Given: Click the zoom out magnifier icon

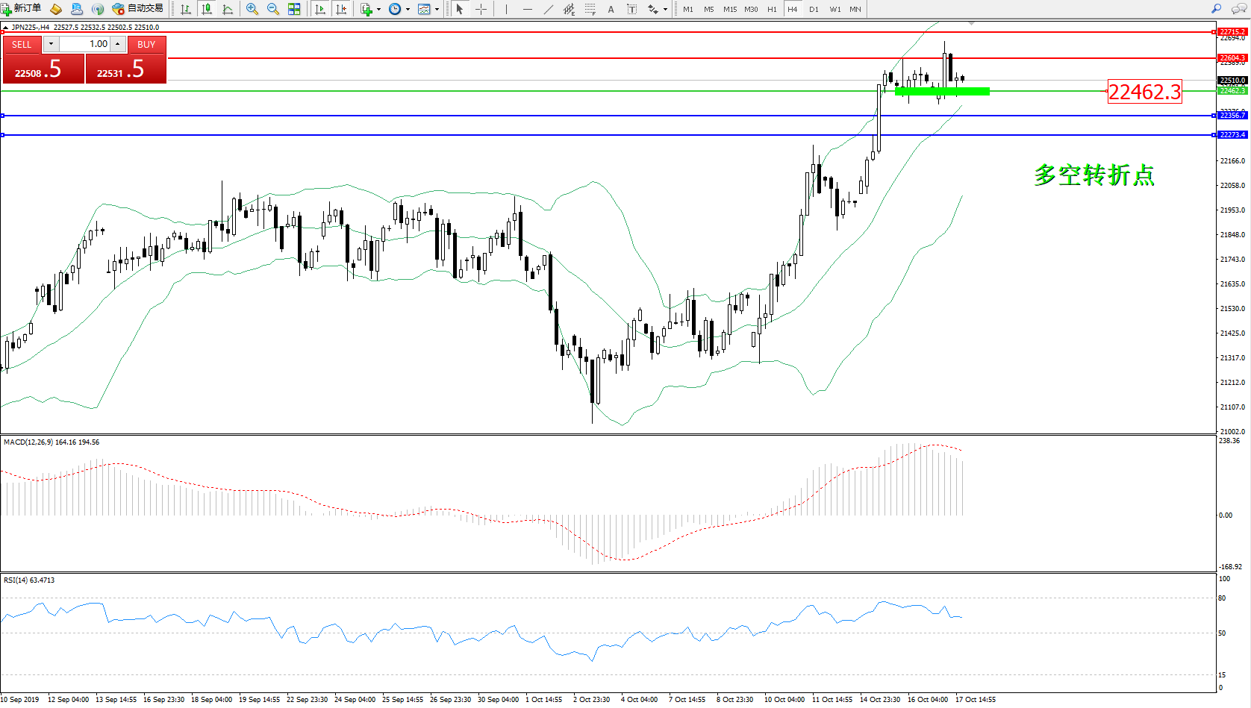Looking at the screenshot, I should [273, 9].
